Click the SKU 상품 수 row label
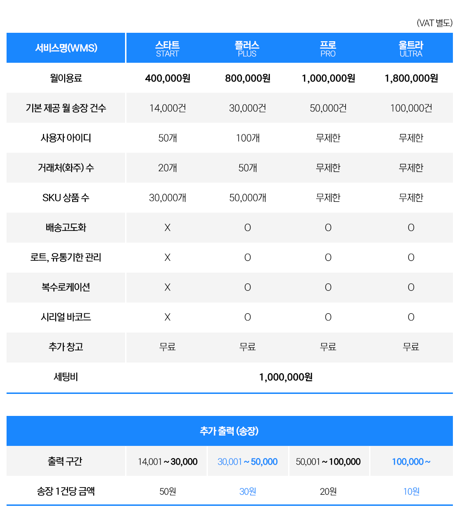This screenshot has height=511, width=459. point(66,198)
